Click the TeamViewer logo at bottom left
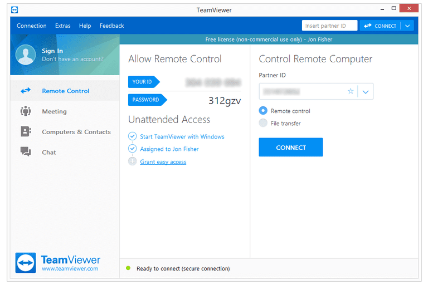This screenshot has width=428, height=285. coord(26,263)
